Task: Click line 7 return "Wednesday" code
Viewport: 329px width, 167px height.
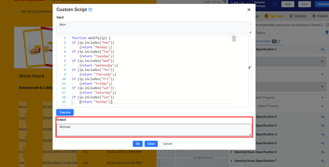Action: (99, 65)
